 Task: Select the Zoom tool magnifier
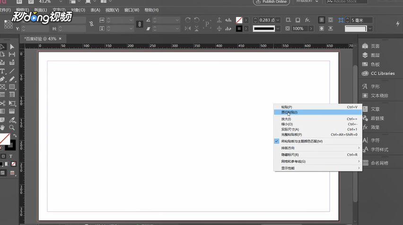click(12, 128)
